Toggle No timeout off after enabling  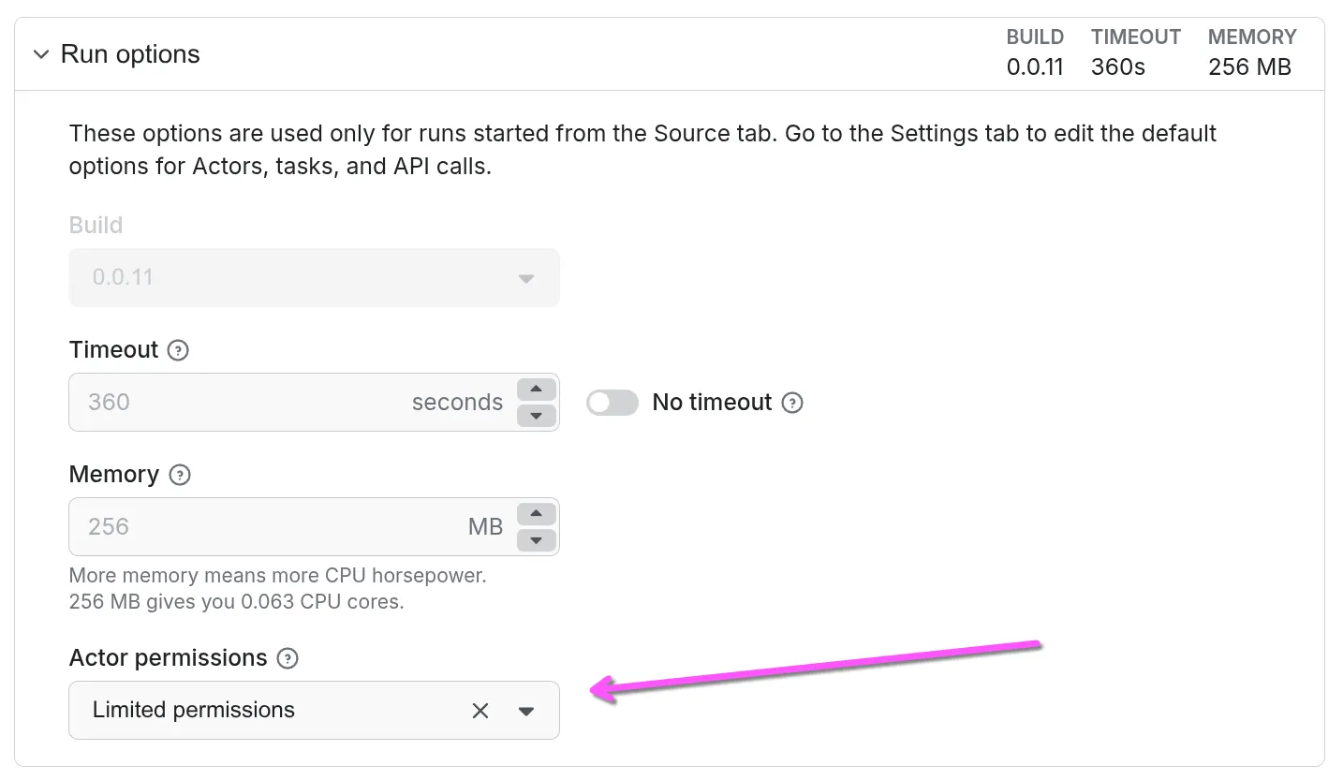pos(612,402)
